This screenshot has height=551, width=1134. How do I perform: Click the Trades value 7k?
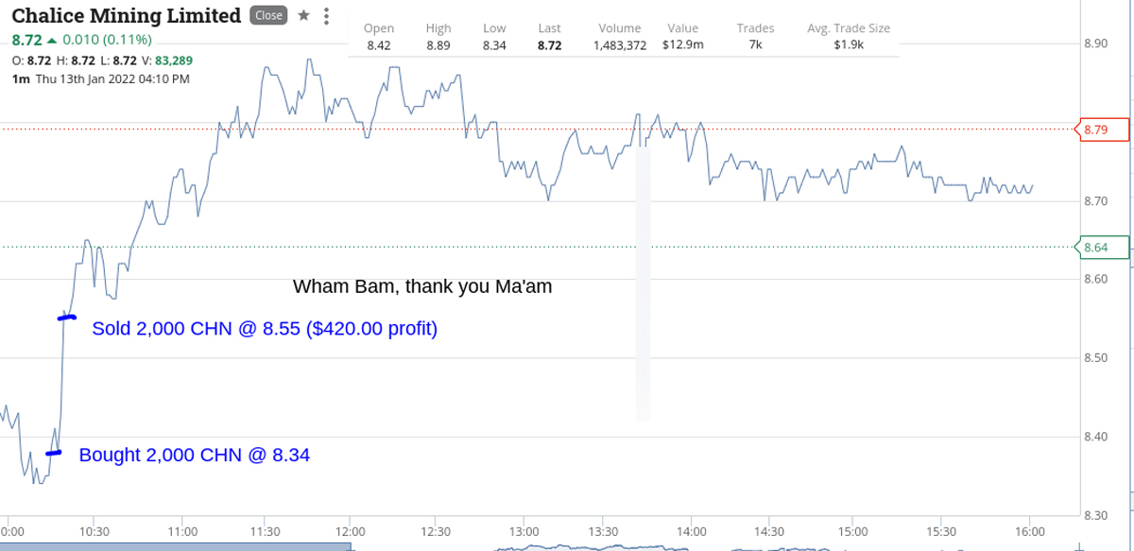(x=756, y=44)
